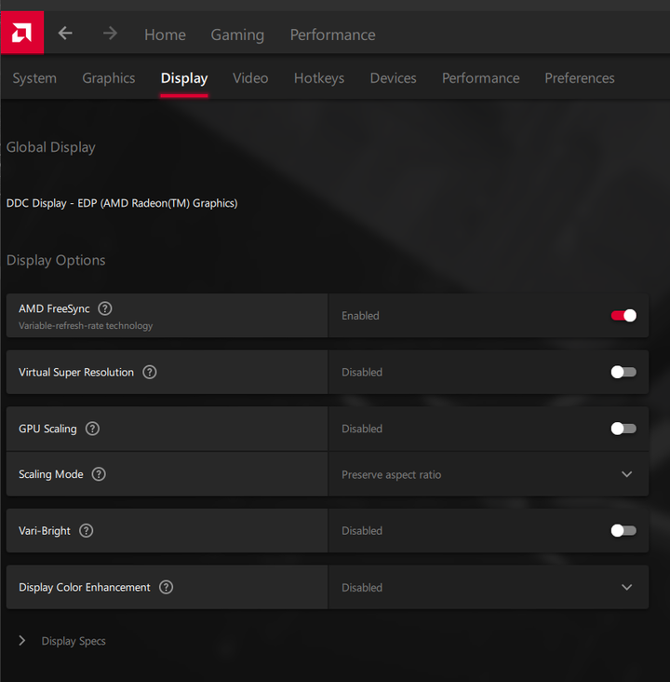The image size is (670, 682).
Task: Click the Global Display heading
Action: (51, 147)
